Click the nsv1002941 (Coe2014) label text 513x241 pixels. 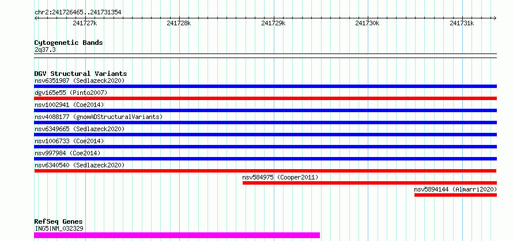pyautogui.click(x=69, y=105)
